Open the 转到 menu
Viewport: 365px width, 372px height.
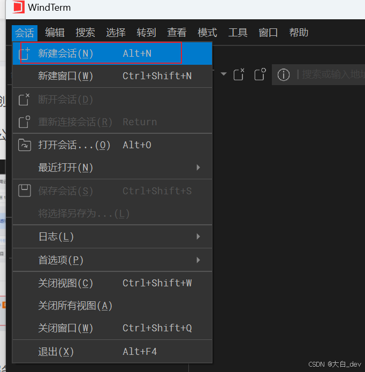point(146,33)
